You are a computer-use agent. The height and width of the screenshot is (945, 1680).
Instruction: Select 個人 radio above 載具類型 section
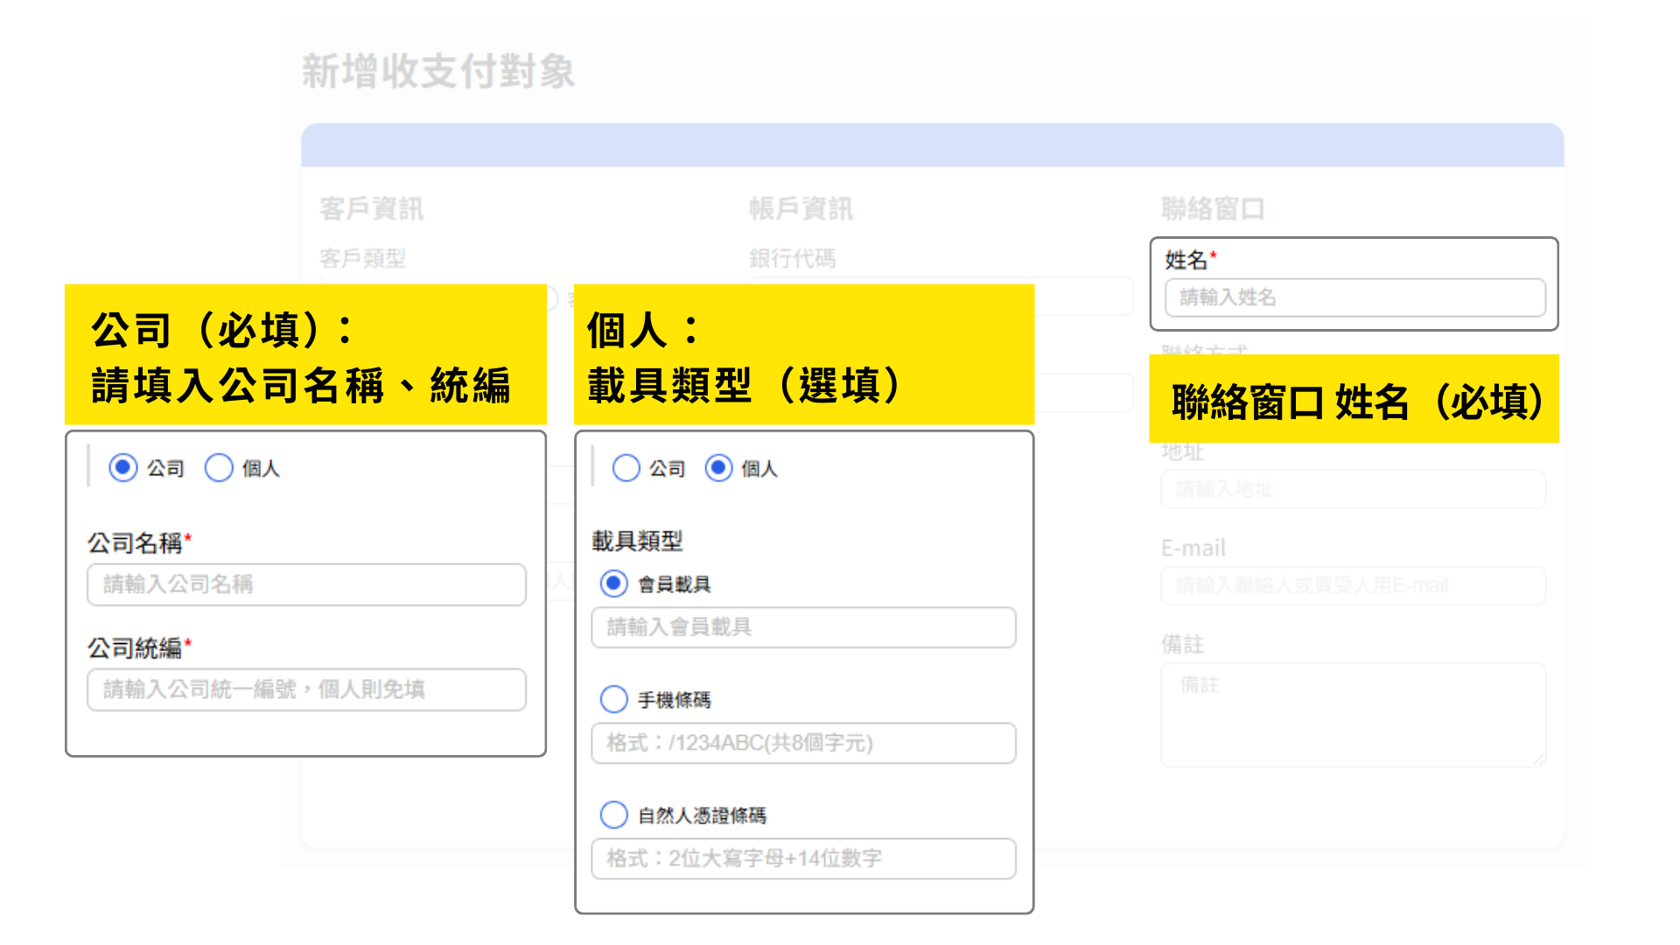click(x=718, y=468)
